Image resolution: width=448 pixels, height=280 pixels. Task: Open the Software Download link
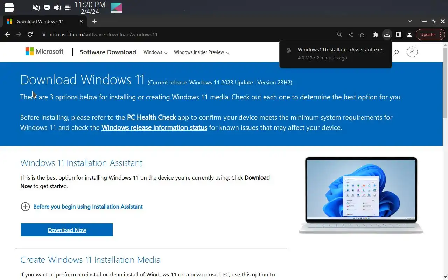[x=108, y=52]
